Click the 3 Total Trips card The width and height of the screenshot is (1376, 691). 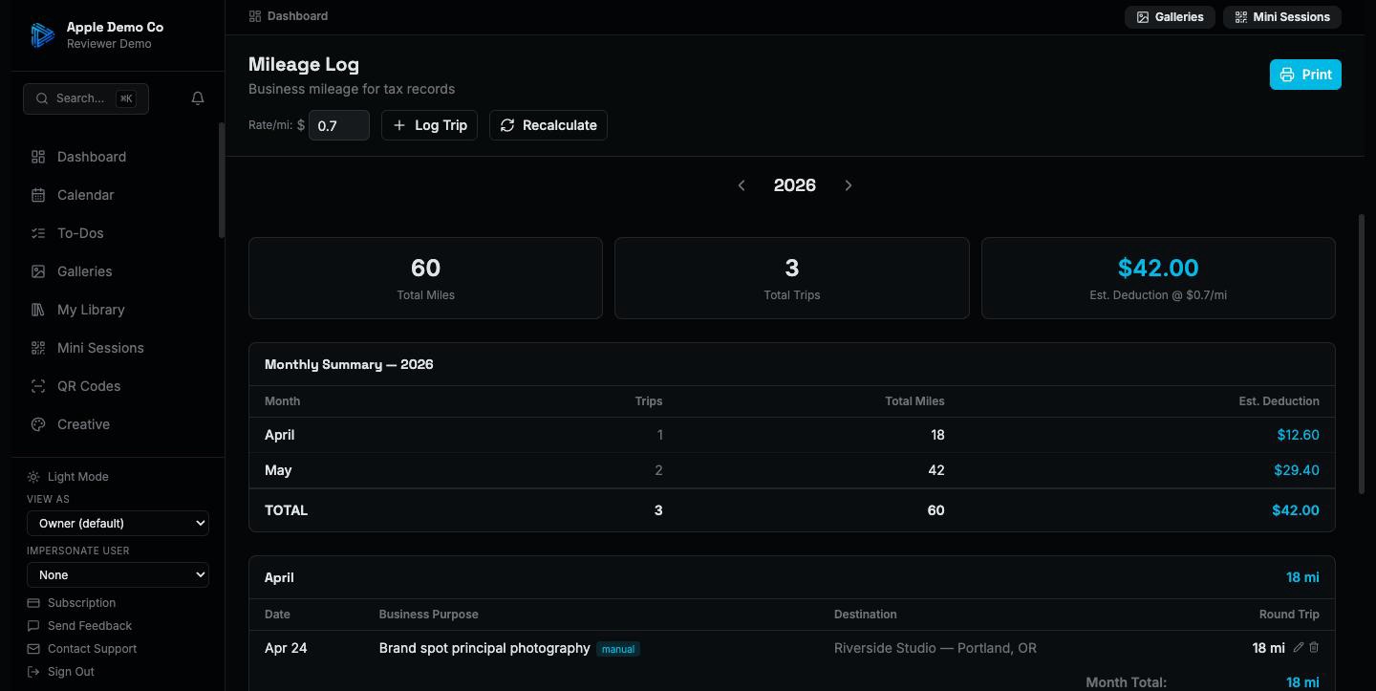pos(792,278)
